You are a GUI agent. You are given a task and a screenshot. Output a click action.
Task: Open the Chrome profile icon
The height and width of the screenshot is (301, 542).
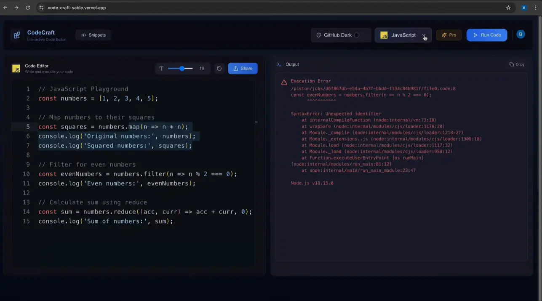point(524,8)
